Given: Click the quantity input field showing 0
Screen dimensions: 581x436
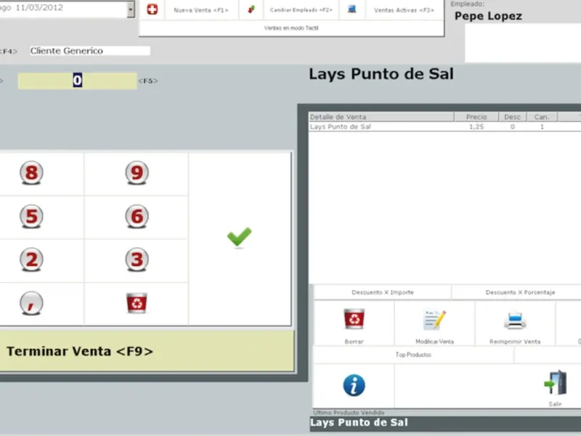Looking at the screenshot, I should 77,81.
